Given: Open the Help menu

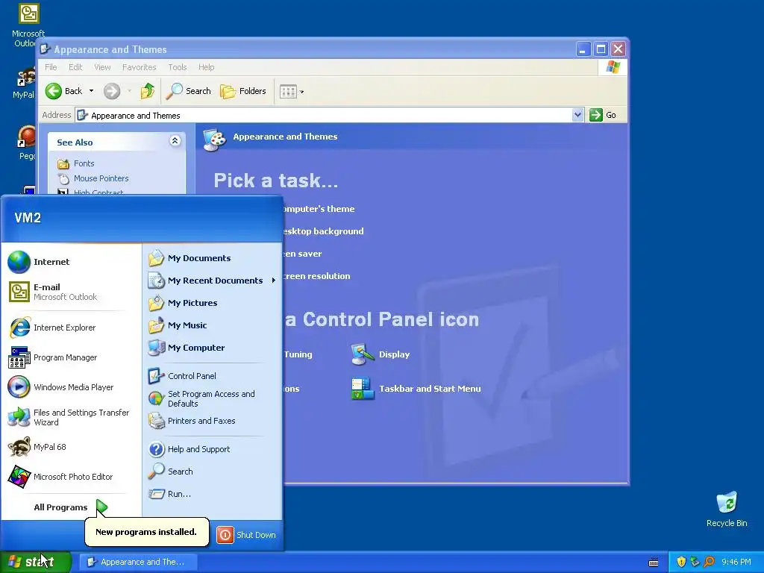Looking at the screenshot, I should click(206, 67).
